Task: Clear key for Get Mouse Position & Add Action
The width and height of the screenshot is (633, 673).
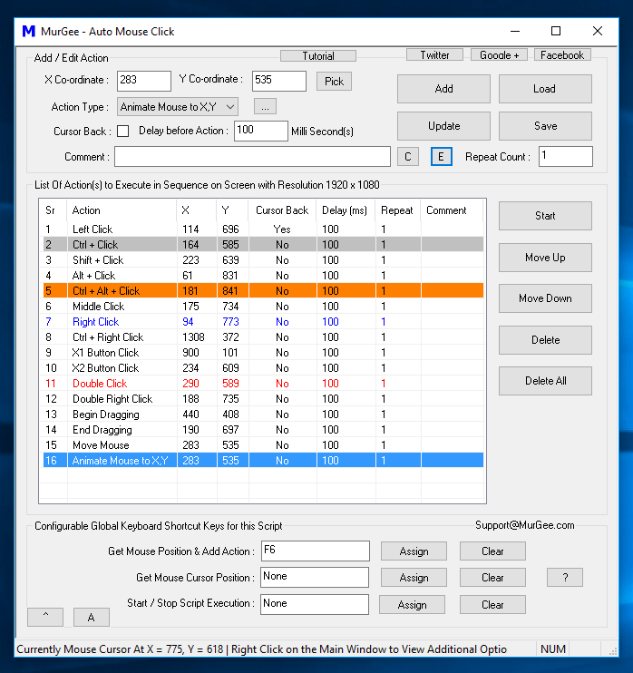Action: [492, 551]
